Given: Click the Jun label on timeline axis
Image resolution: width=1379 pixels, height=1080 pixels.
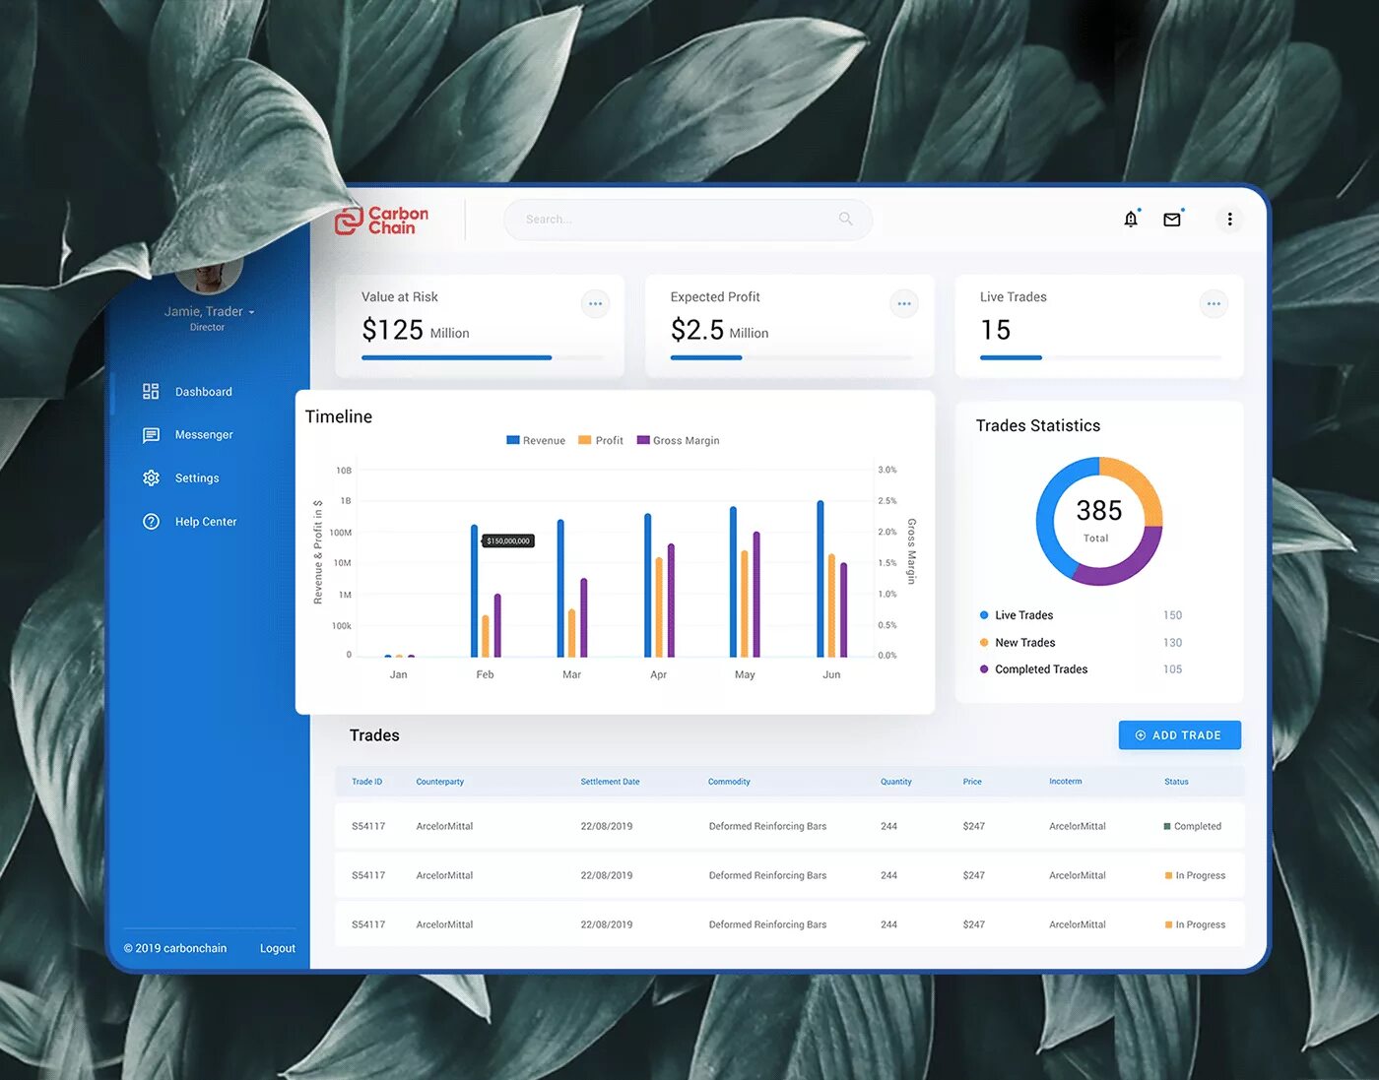Looking at the screenshot, I should [831, 674].
